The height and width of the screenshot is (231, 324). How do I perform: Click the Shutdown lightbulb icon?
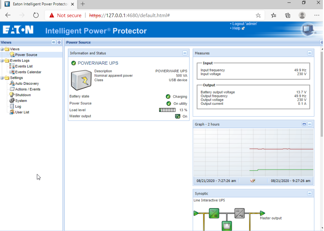click(x=12, y=95)
